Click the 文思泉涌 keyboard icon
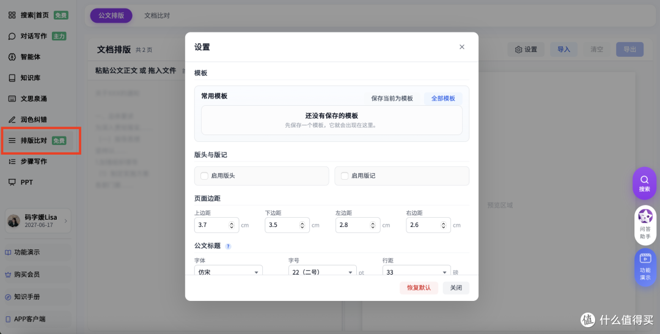The width and height of the screenshot is (660, 334). (12, 98)
